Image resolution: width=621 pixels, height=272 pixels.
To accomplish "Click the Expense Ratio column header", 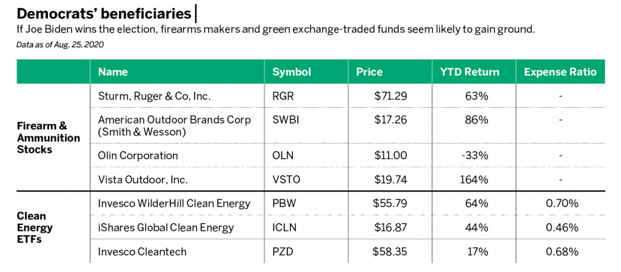I will coord(560,72).
